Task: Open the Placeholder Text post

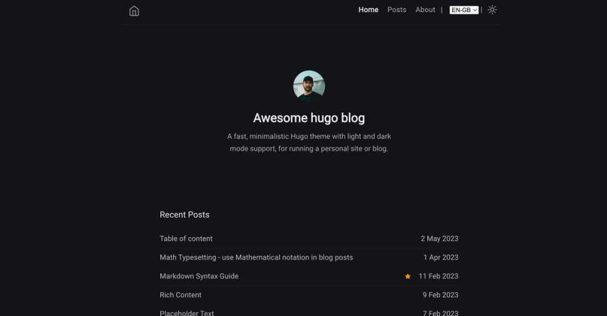Action: pos(186,313)
